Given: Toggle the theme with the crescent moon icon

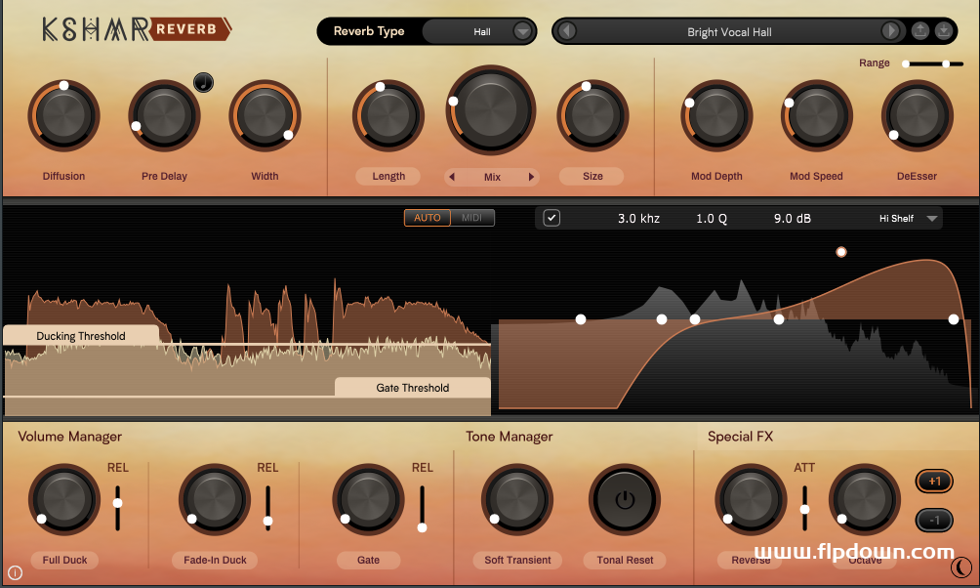Looking at the screenshot, I should 960,567.
